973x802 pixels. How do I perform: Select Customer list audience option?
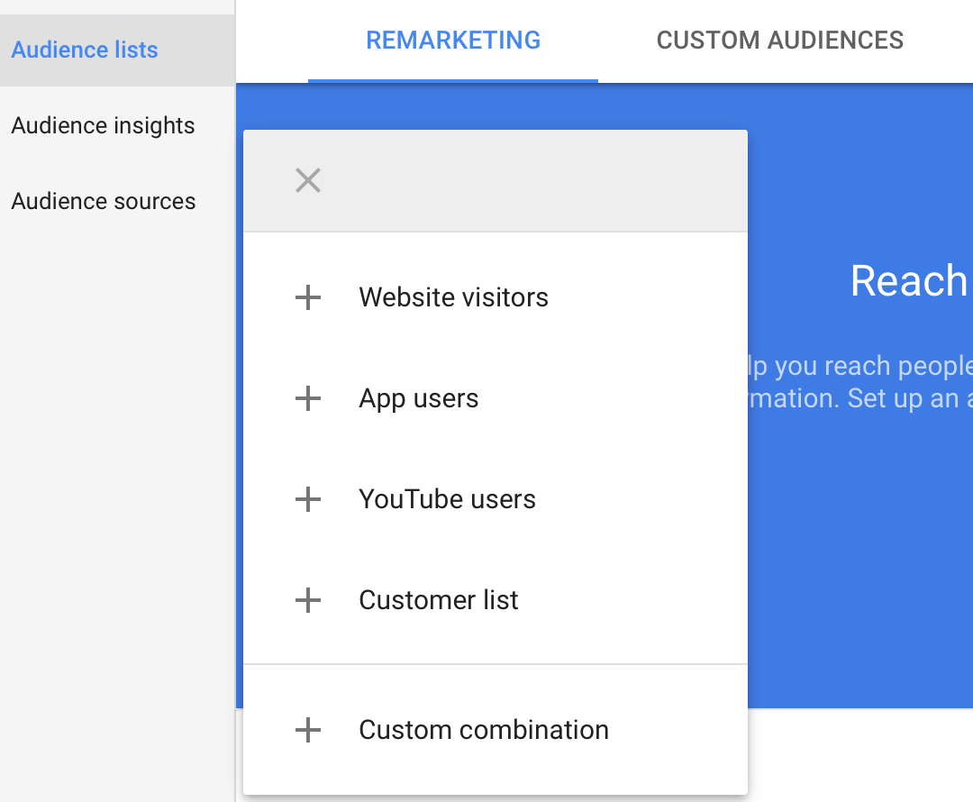click(438, 600)
